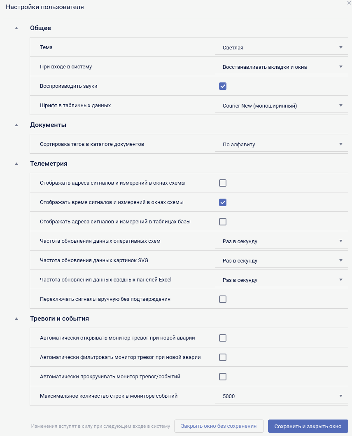This screenshot has width=352, height=436.
Task: Open the При входе в систему dropdown
Action: pos(282,67)
